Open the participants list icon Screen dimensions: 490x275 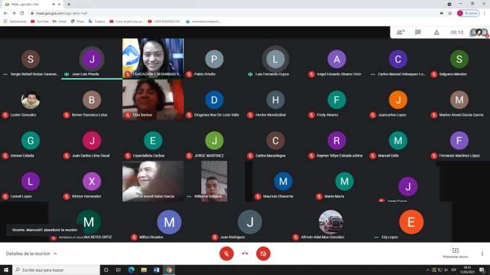400,32
